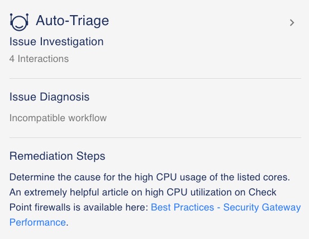
Task: Expand Auto-Triage with the right chevron arrow
Action: click(292, 23)
